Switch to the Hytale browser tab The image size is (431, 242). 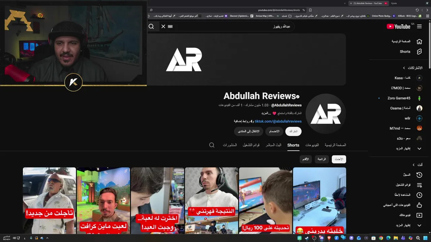coord(394,3)
